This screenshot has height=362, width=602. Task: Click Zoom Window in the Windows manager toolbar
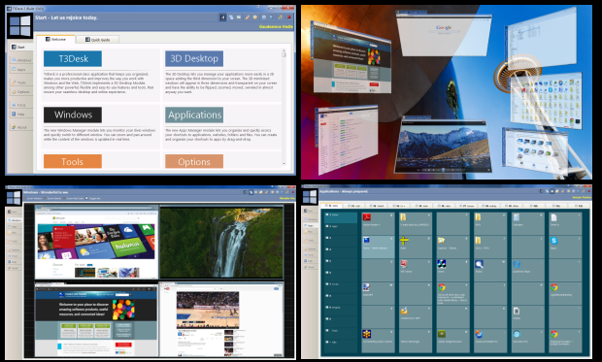[x=33, y=198]
